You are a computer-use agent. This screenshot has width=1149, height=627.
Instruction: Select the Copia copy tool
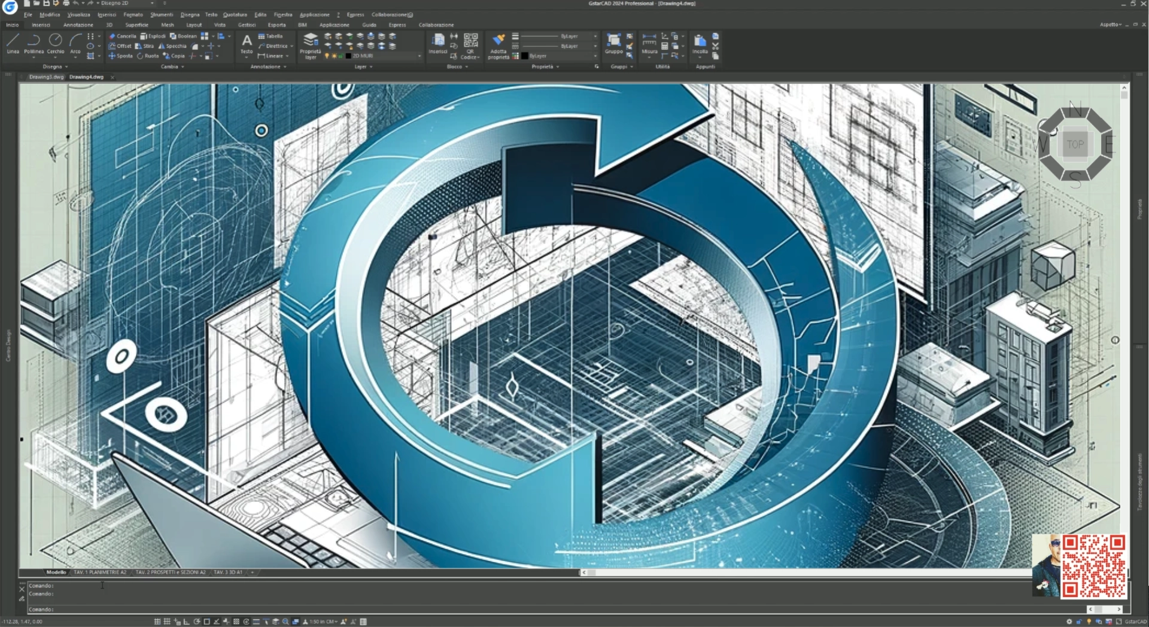tap(174, 56)
